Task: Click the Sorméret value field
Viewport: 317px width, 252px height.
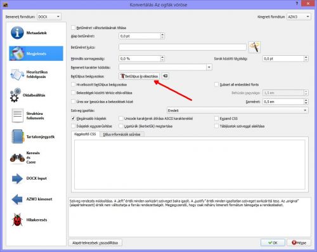Action: point(283,102)
